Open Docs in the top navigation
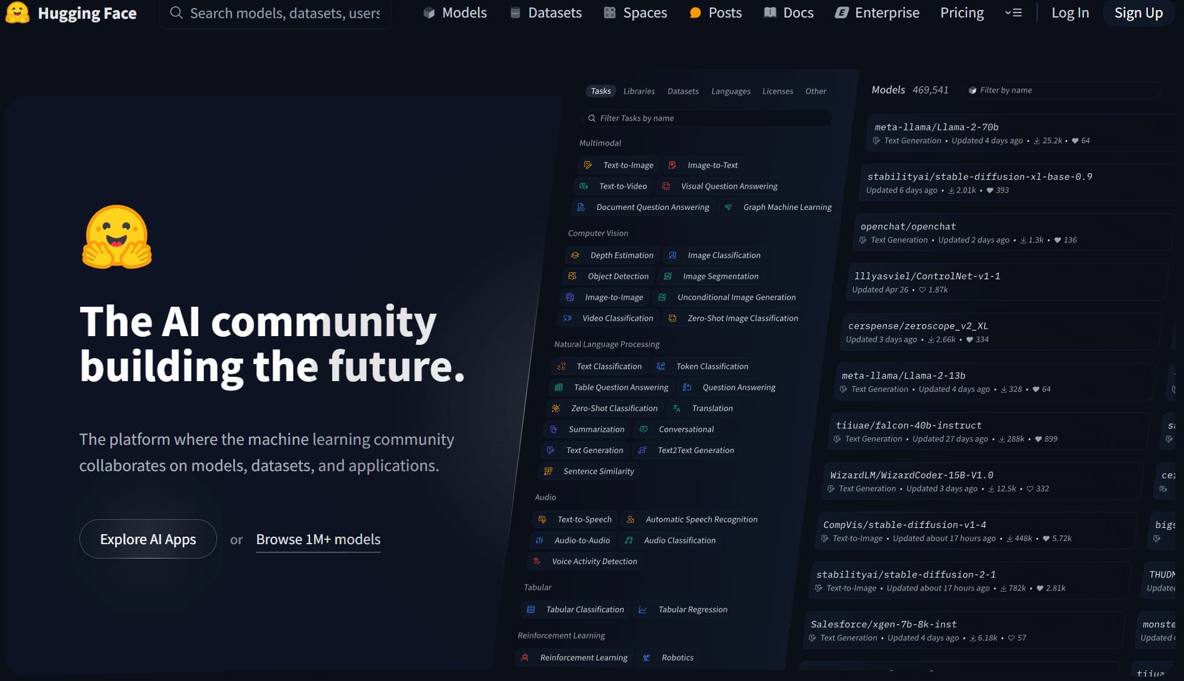 pyautogui.click(x=789, y=12)
